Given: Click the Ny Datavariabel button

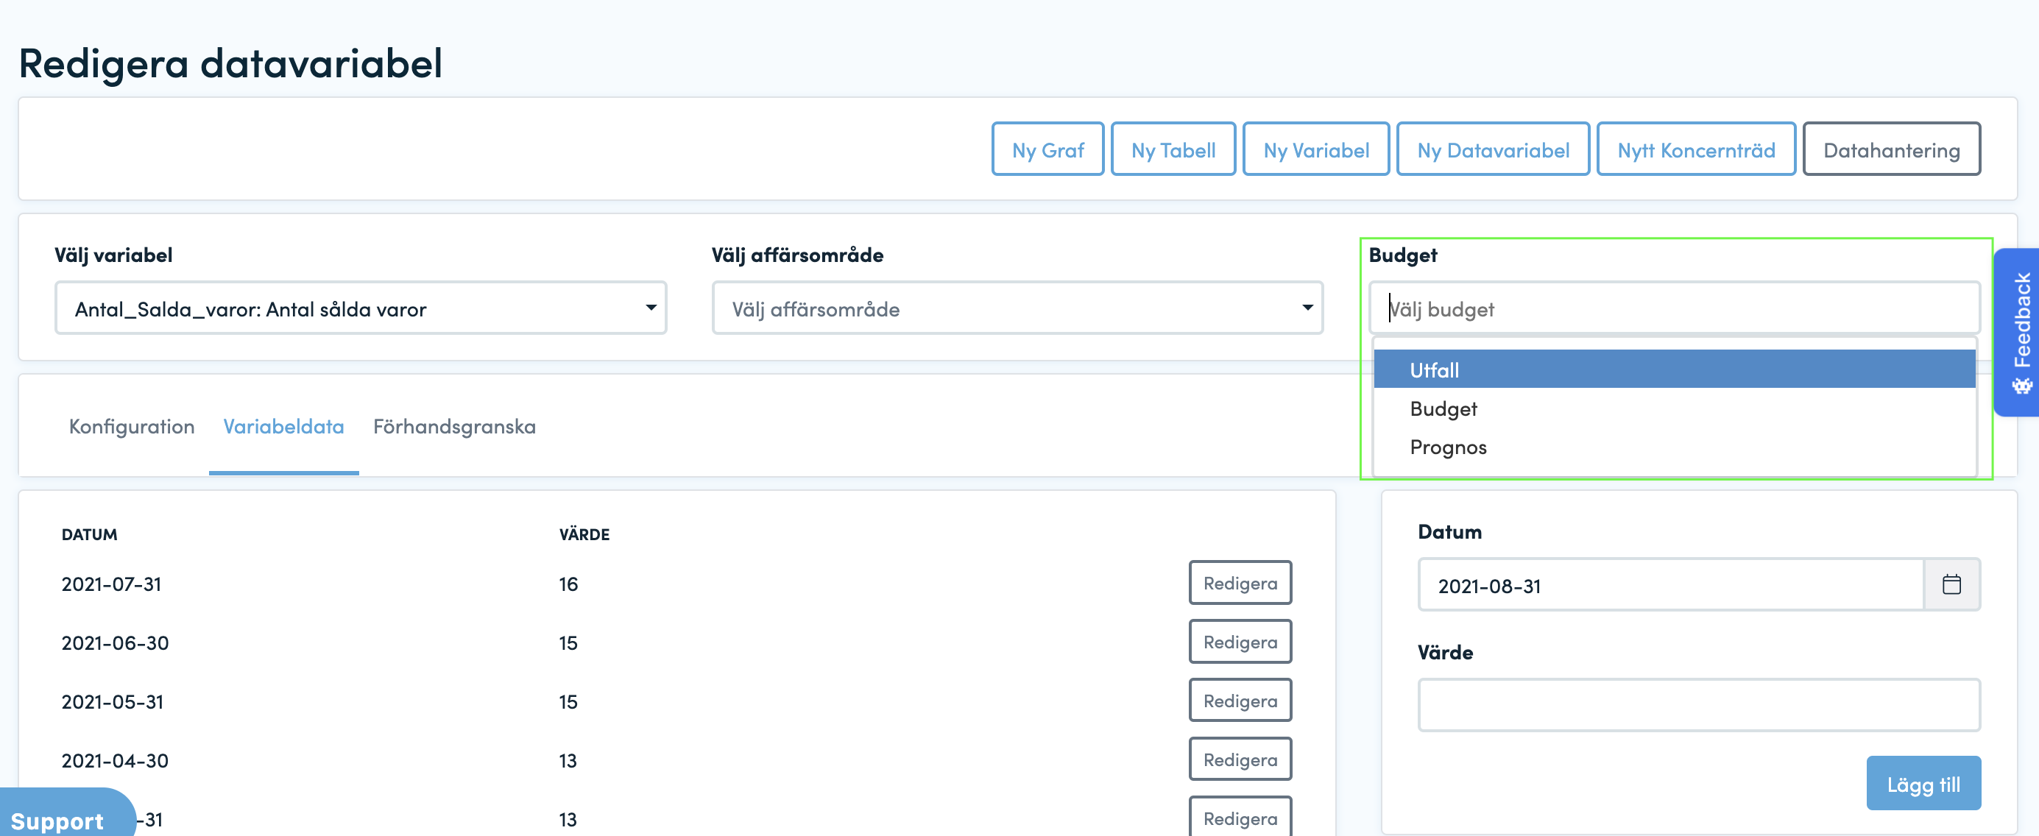Looking at the screenshot, I should click(1493, 149).
